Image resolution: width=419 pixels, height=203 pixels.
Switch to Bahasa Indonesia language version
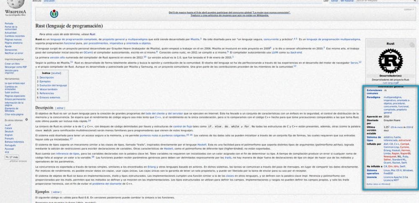click(14, 142)
